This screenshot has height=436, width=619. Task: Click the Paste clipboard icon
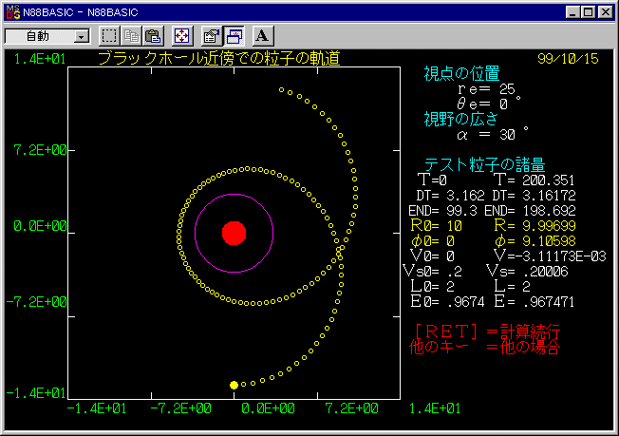pyautogui.click(x=152, y=36)
